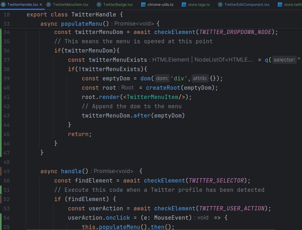Image resolution: width=302 pixels, height=230 pixels.
Task: Click MouseEvent type on line 54
Action: [171, 218]
